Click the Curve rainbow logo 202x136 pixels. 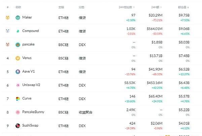(x=18, y=99)
